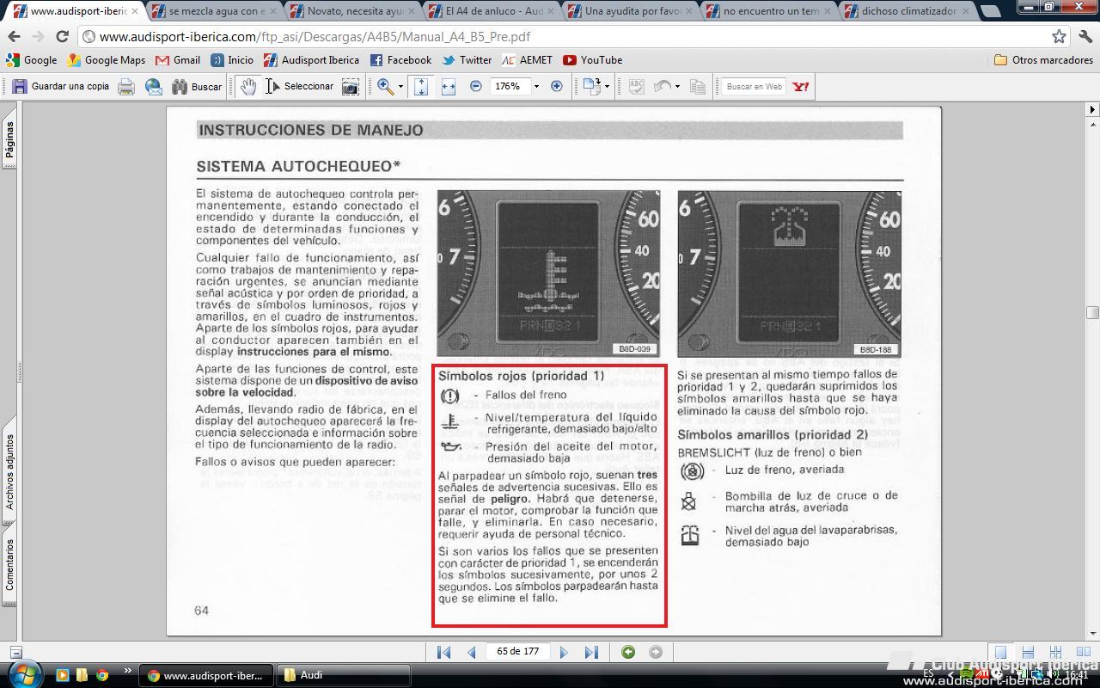The width and height of the screenshot is (1100, 688).
Task: Click the Buscar en Web search field
Action: [755, 86]
